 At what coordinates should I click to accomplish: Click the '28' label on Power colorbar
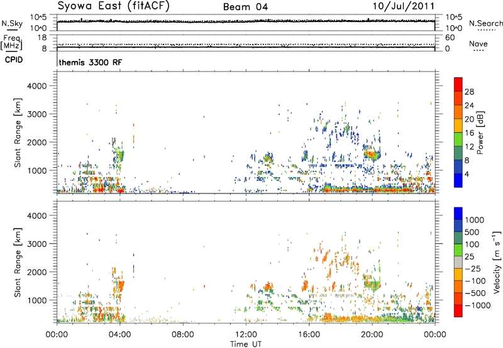pos(469,92)
